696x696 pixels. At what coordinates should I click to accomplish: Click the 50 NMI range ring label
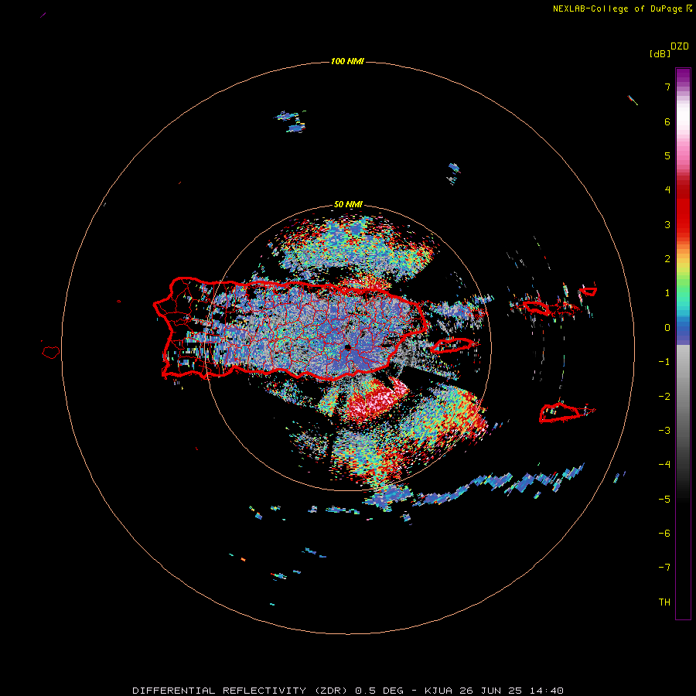tap(348, 204)
